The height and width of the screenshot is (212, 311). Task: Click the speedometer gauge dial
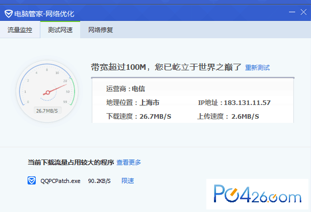tap(47, 91)
